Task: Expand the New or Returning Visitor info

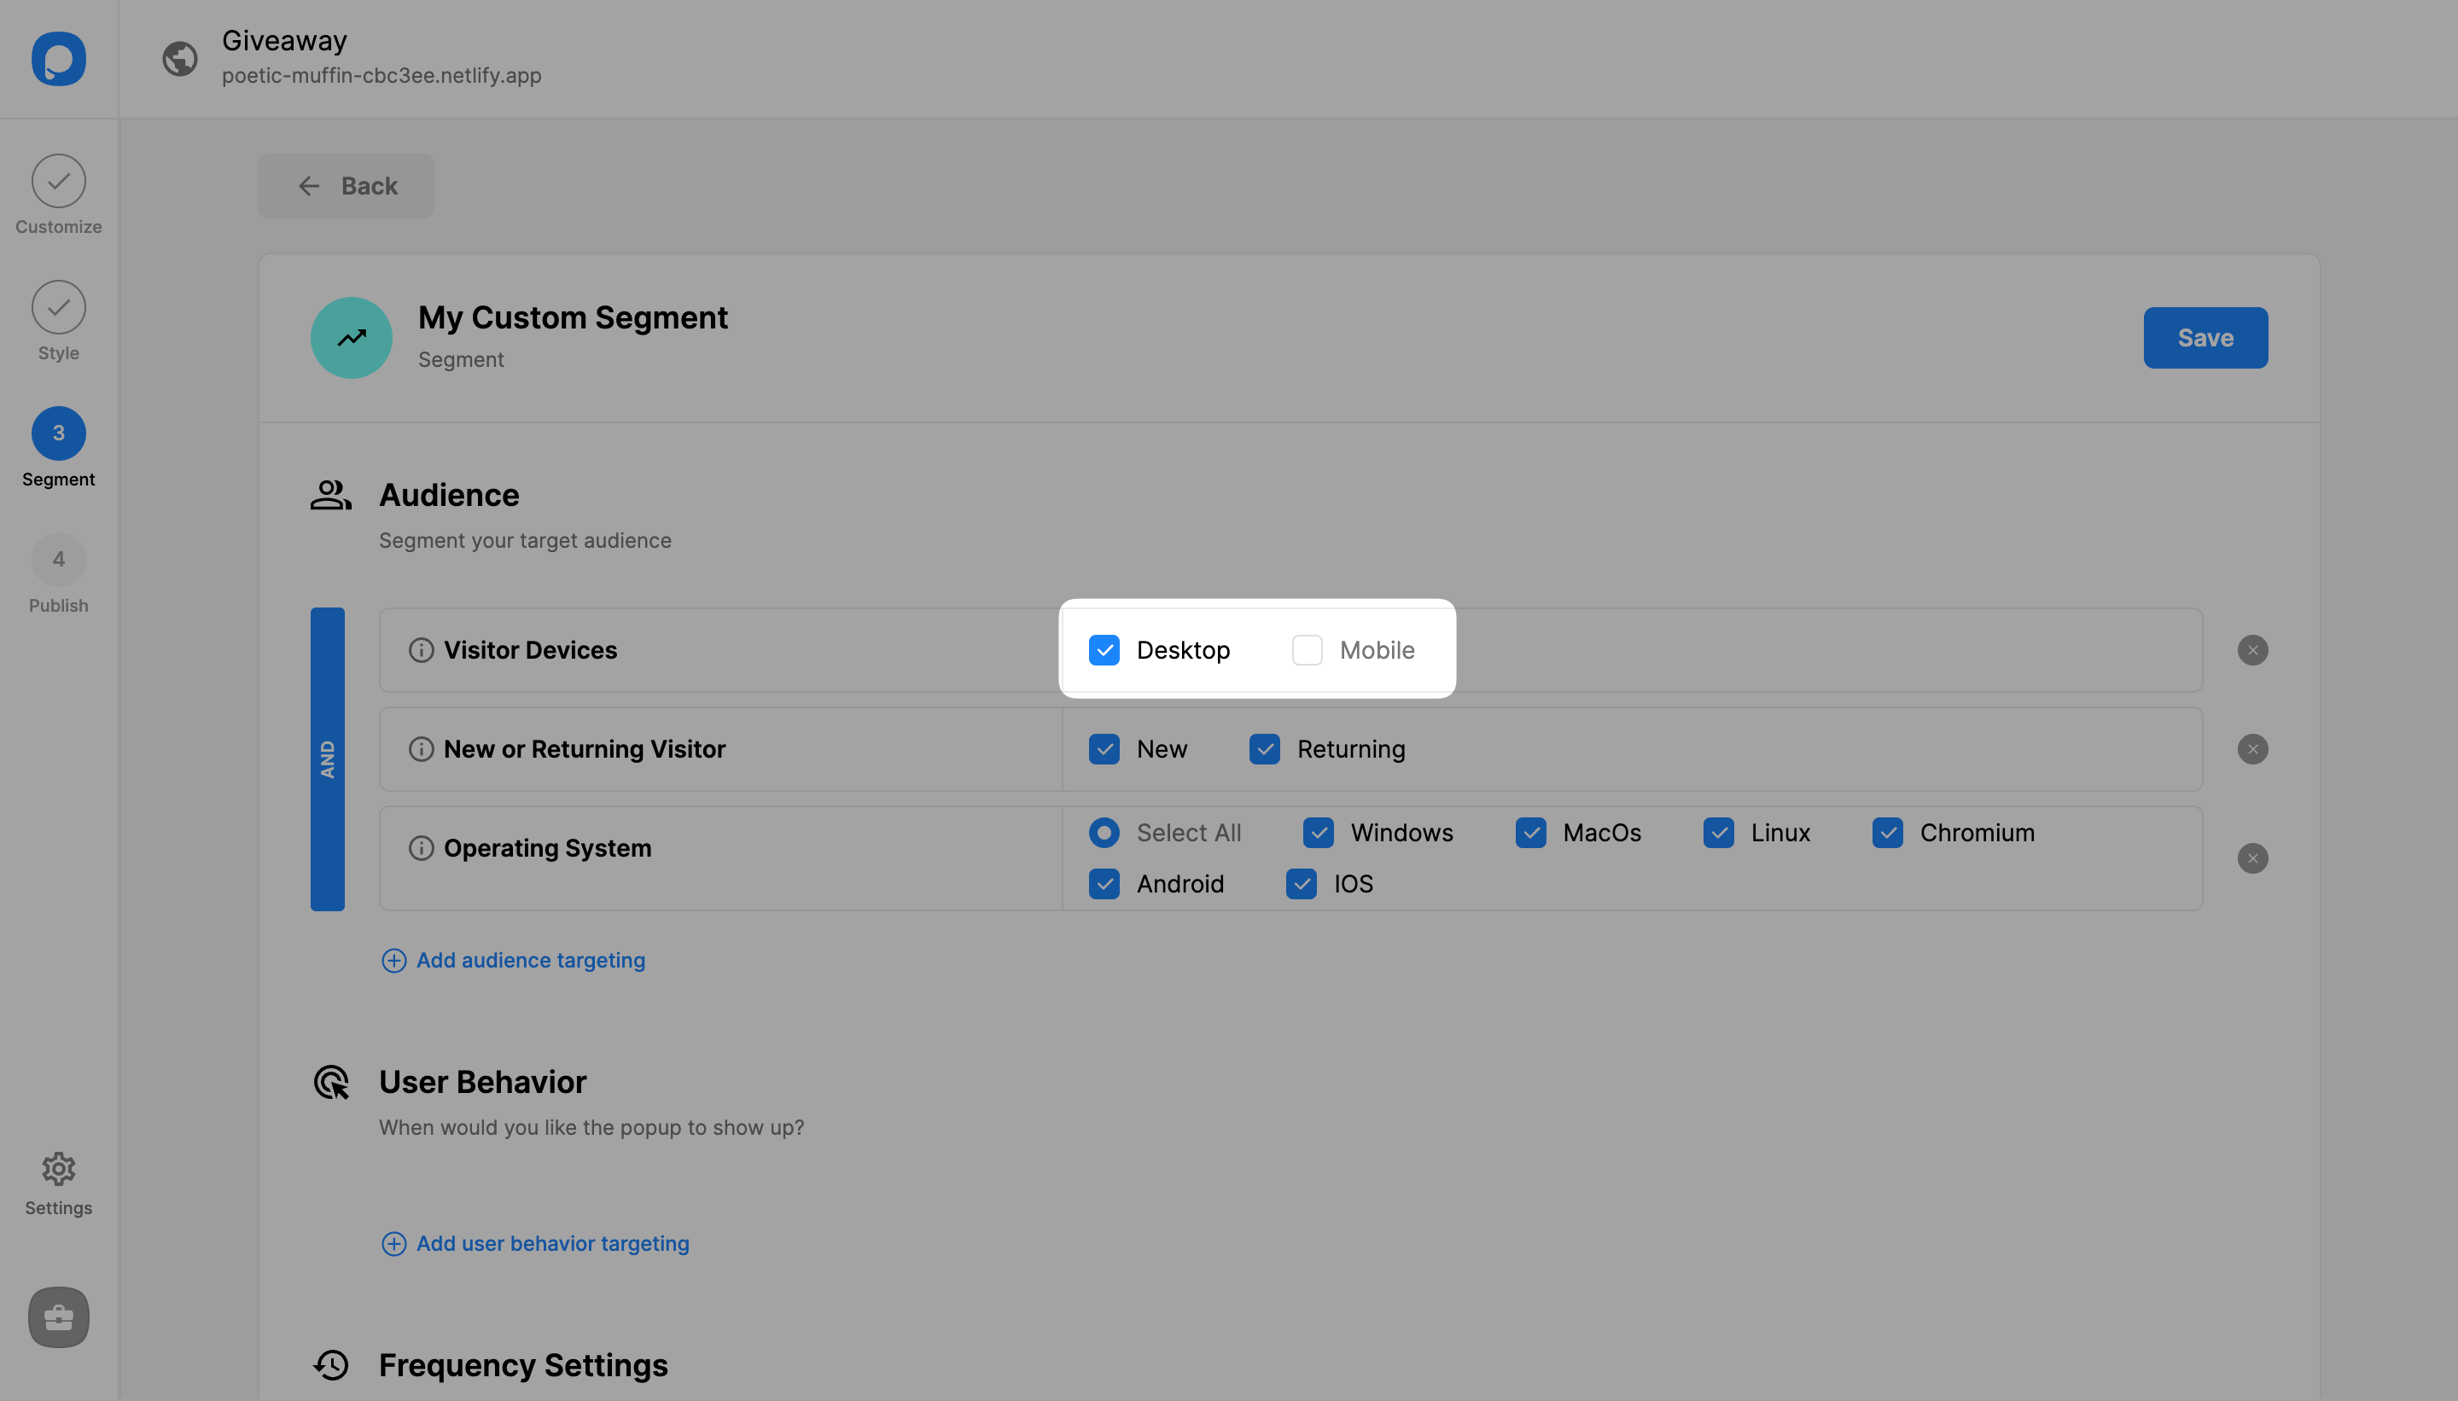Action: click(421, 747)
